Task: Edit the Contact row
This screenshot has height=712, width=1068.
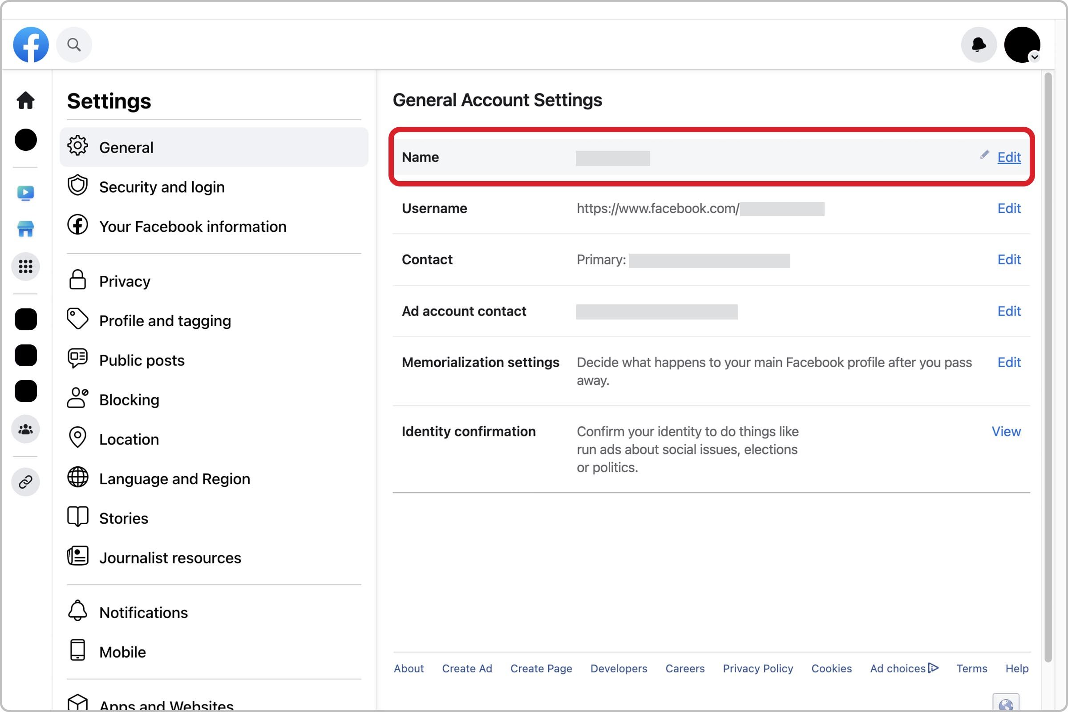Action: pos(1009,260)
